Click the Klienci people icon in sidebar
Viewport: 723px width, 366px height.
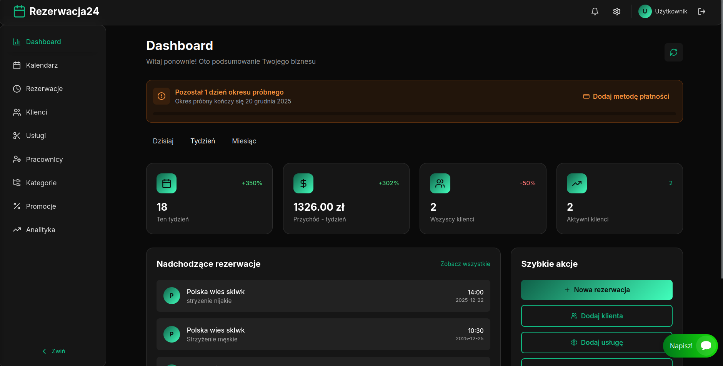pyautogui.click(x=17, y=112)
